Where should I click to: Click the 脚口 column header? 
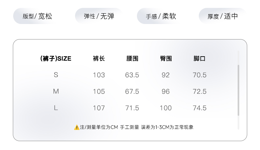(199, 59)
